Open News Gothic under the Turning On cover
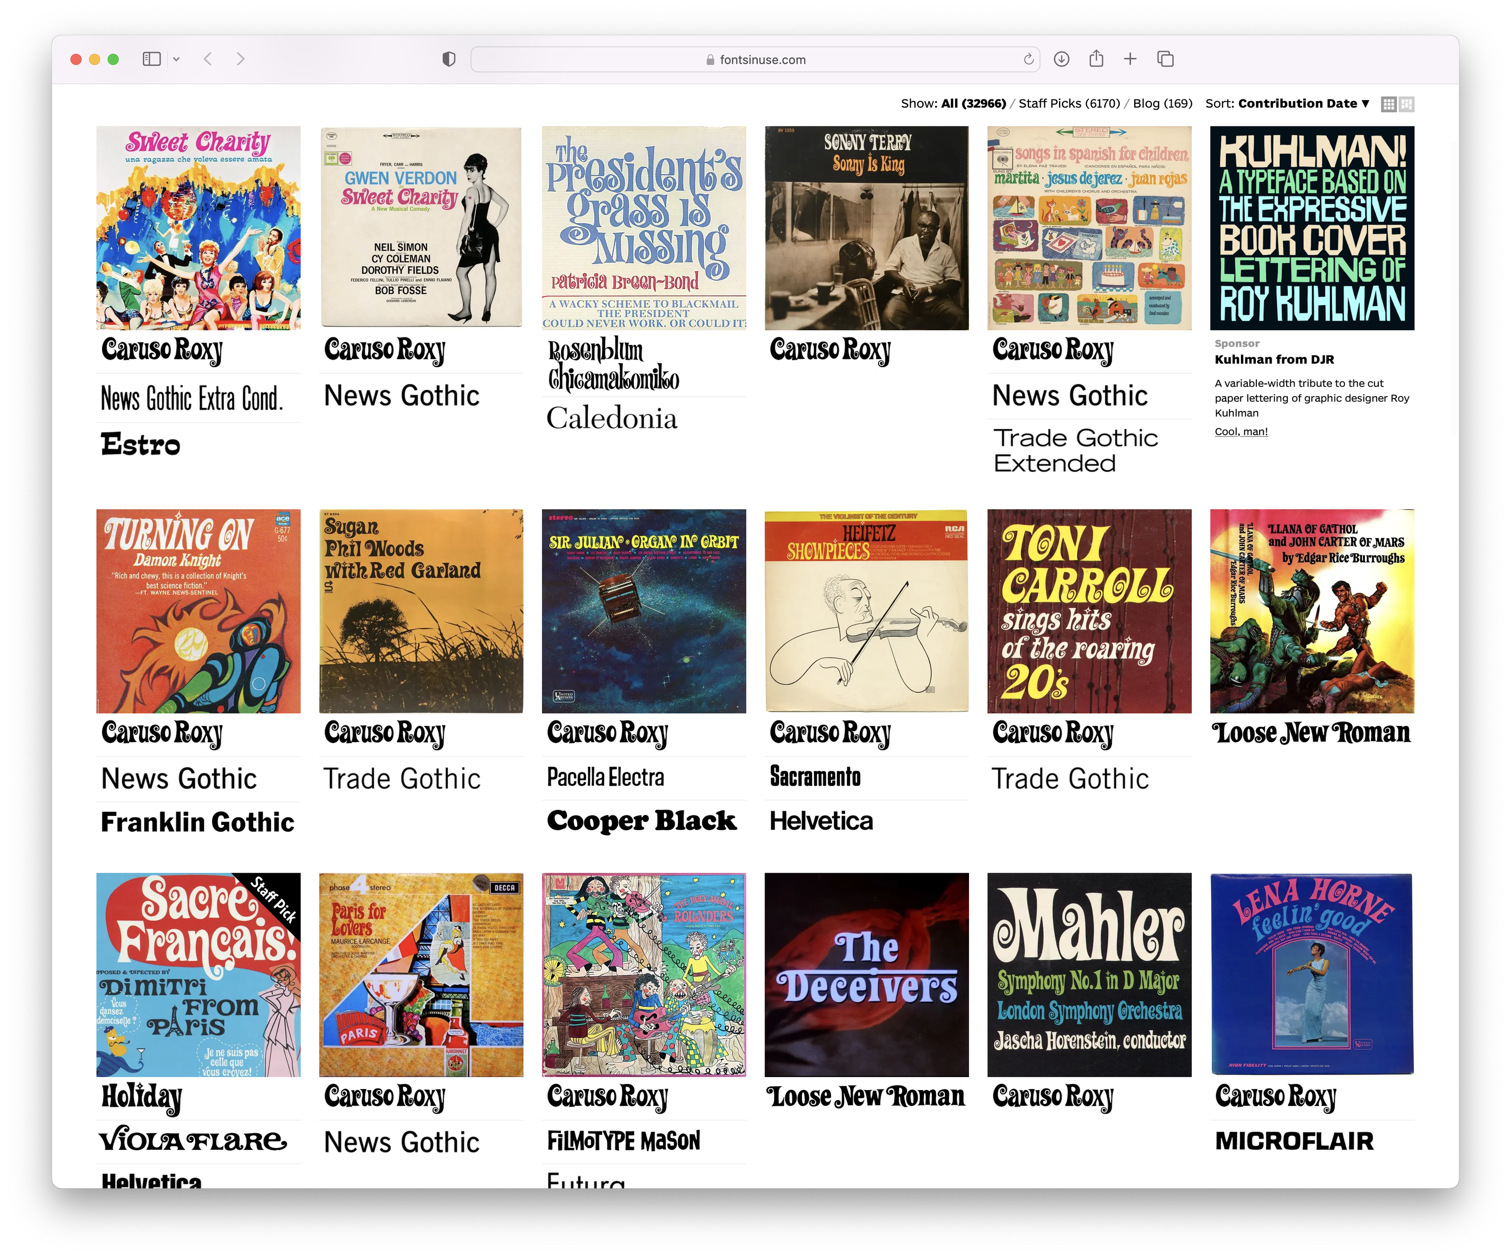 [x=179, y=779]
